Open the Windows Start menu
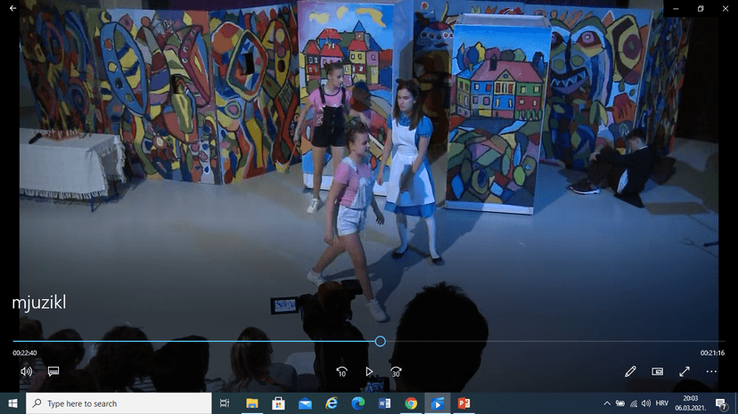 click(x=12, y=403)
